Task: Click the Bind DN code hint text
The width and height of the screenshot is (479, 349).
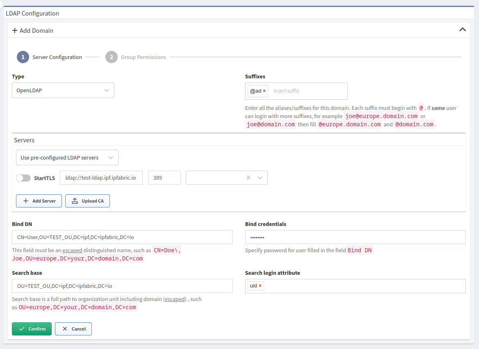Action: coord(360,250)
